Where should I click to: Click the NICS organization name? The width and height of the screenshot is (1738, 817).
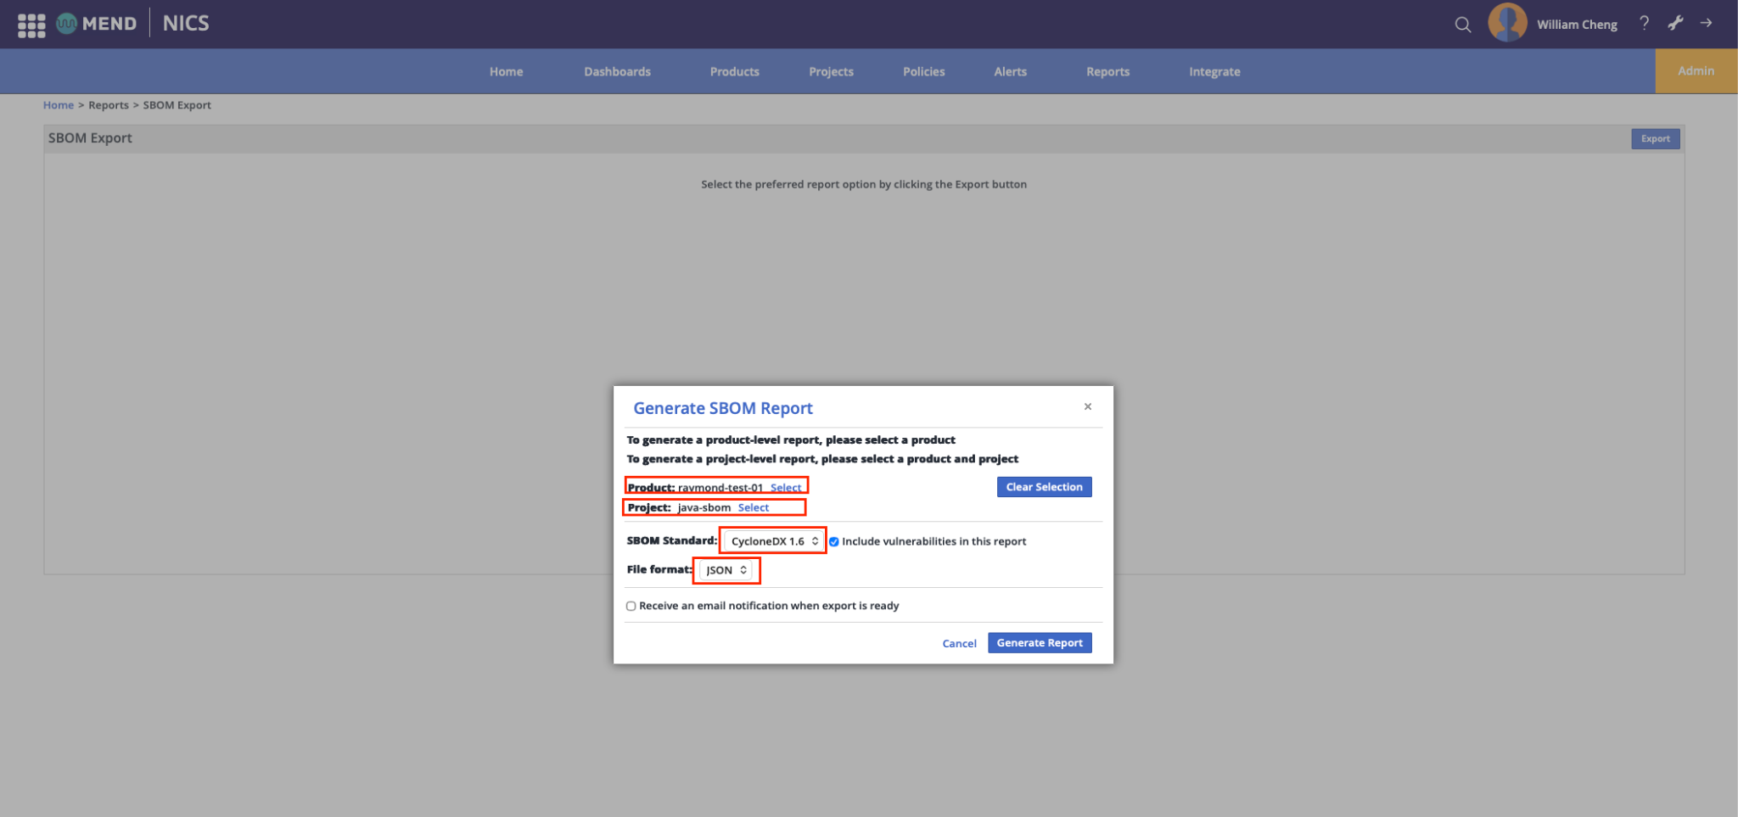pyautogui.click(x=186, y=23)
